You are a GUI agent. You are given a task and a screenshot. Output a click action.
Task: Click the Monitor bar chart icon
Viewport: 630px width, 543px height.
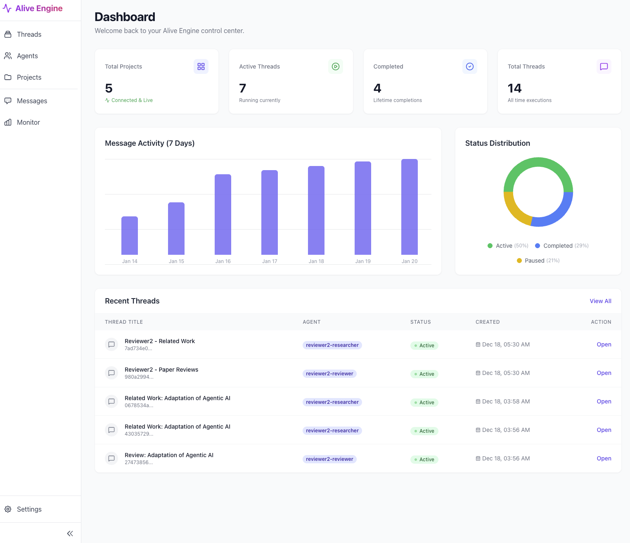tap(8, 122)
